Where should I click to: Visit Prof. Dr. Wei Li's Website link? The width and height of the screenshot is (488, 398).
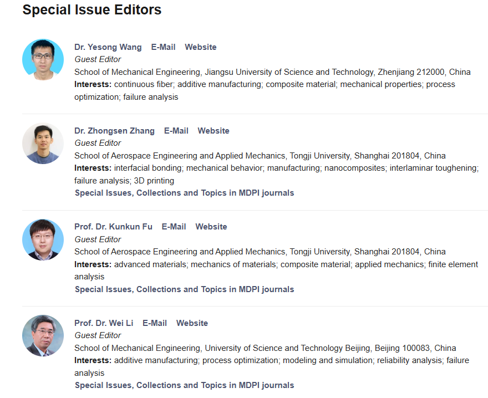[x=192, y=323]
